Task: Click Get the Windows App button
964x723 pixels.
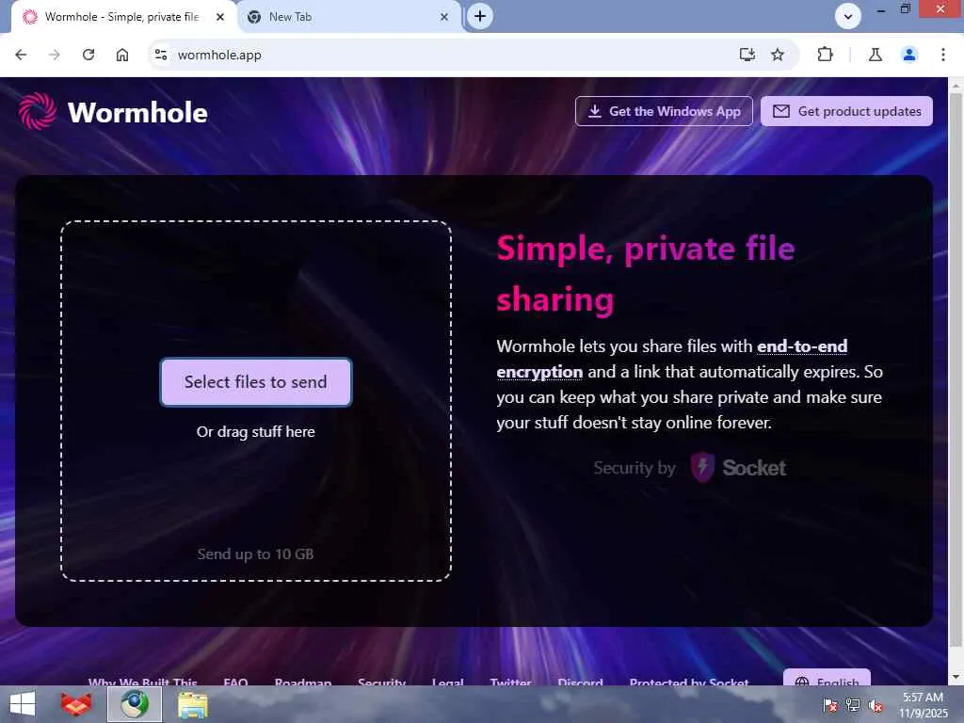Action: coord(664,111)
